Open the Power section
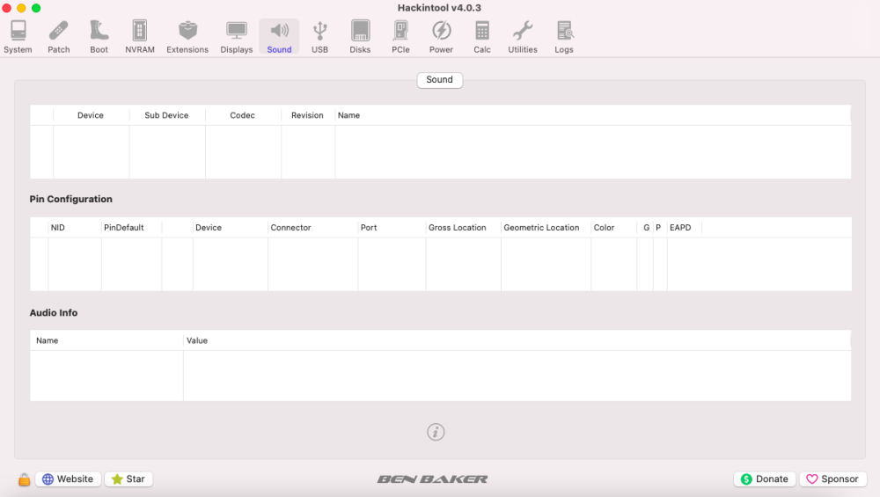880x497 pixels. [441, 37]
